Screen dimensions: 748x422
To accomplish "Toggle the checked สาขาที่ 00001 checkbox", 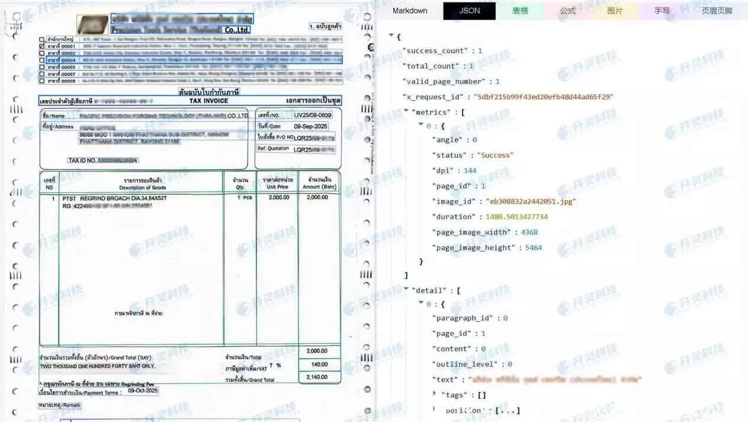I will 41,46.
